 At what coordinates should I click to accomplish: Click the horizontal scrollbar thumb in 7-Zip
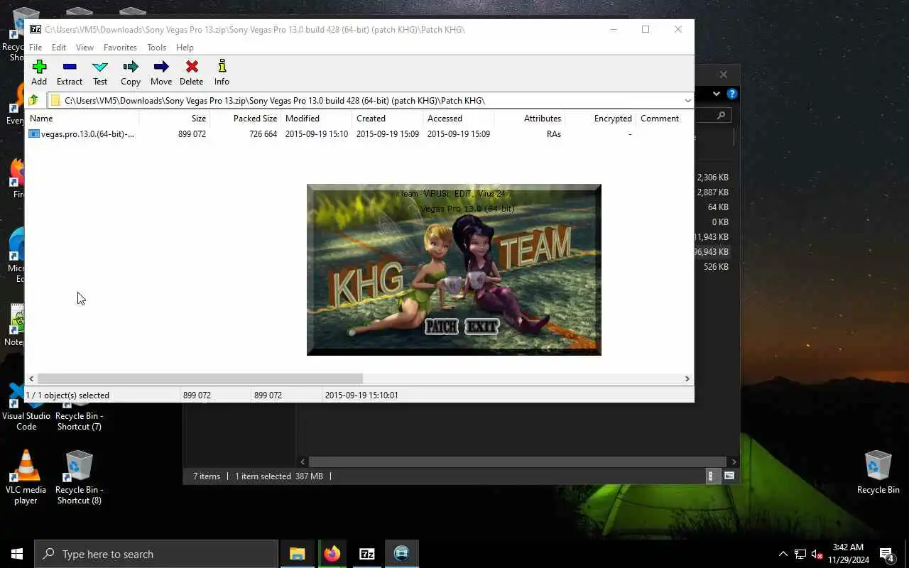tap(200, 379)
